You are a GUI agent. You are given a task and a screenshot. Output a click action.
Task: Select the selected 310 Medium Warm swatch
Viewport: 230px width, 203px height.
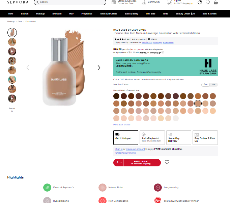click(198, 104)
